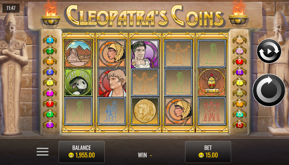Click the scarab Wild symbol
Image resolution: width=289 pixels, height=165 pixels.
click(212, 82)
